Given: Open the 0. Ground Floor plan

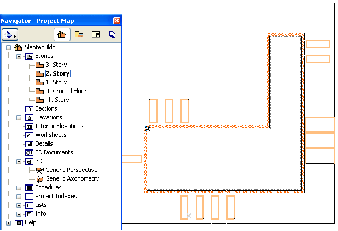Looking at the screenshot, I should 66,91.
